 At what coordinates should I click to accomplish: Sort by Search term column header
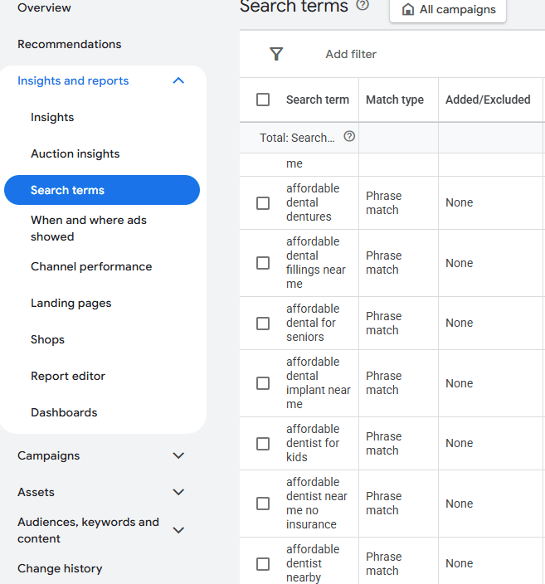coord(318,100)
